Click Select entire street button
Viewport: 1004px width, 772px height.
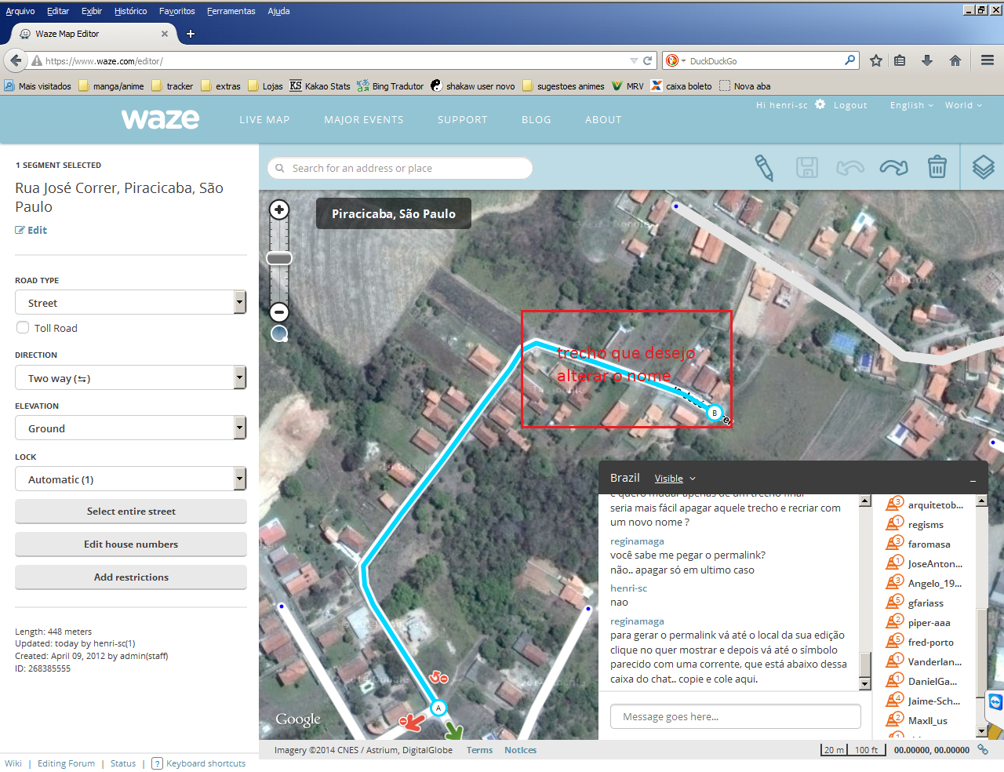click(x=131, y=511)
